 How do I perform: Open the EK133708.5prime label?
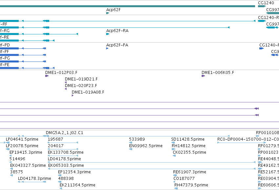click(66, 152)
